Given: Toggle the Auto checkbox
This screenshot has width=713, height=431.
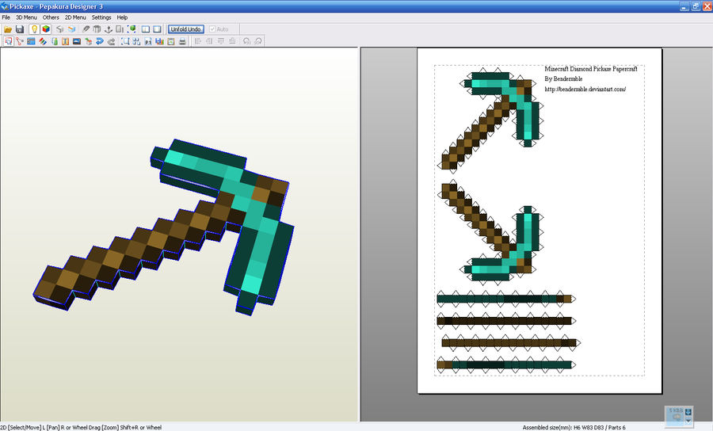Looking at the screenshot, I should pos(212,29).
